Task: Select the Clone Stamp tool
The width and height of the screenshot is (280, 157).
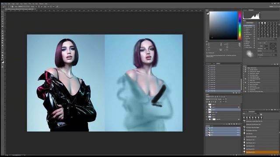Action: (3, 31)
